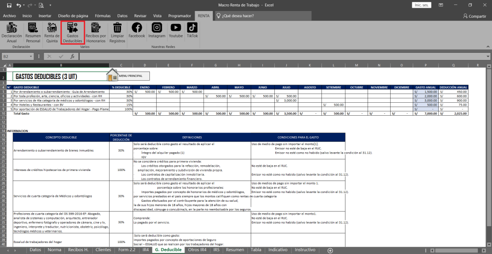Add a new sheet with the plus icon
This screenshot has height=254, width=492.
click(x=330, y=250)
